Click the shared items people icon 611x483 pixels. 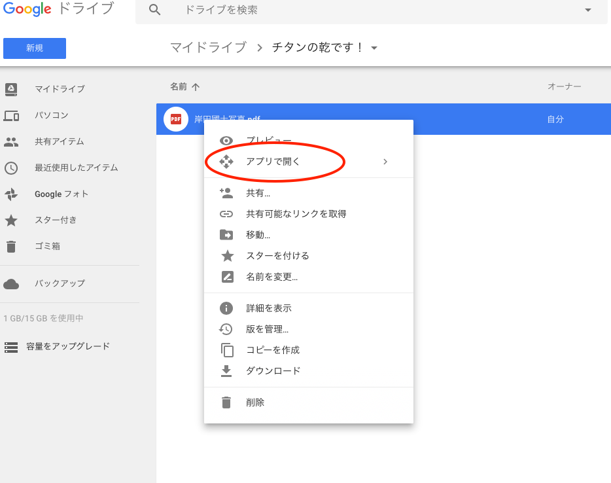[11, 141]
